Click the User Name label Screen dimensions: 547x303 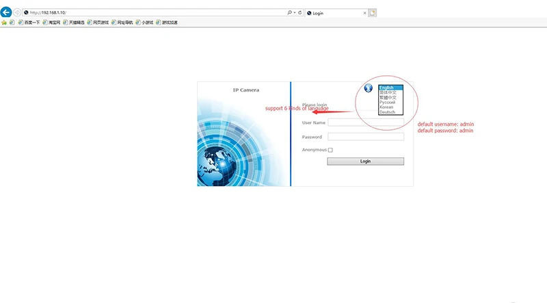(314, 123)
